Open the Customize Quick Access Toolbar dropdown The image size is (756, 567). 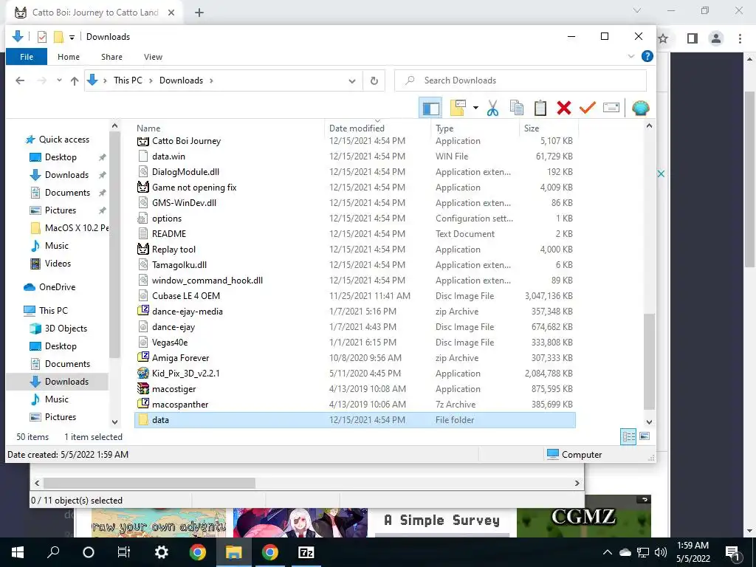click(72, 37)
